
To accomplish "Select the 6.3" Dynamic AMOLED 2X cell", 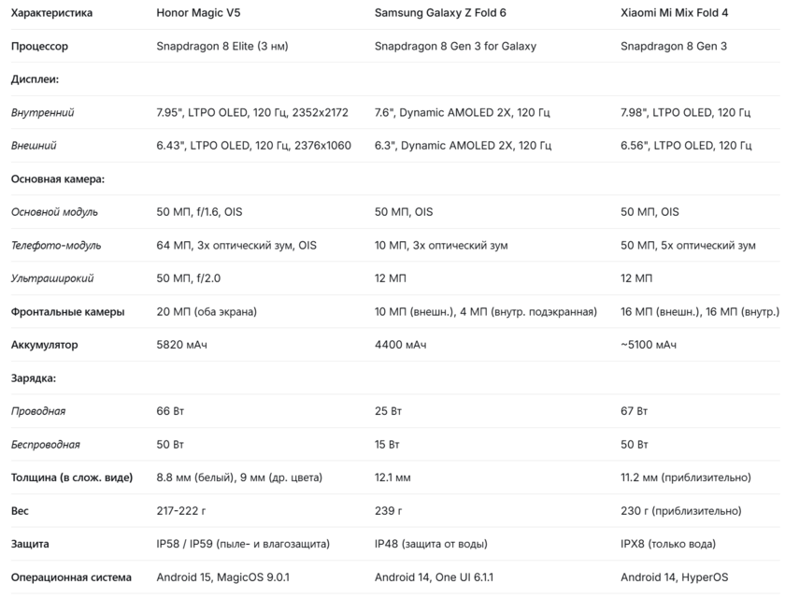I will pyautogui.click(x=463, y=146).
